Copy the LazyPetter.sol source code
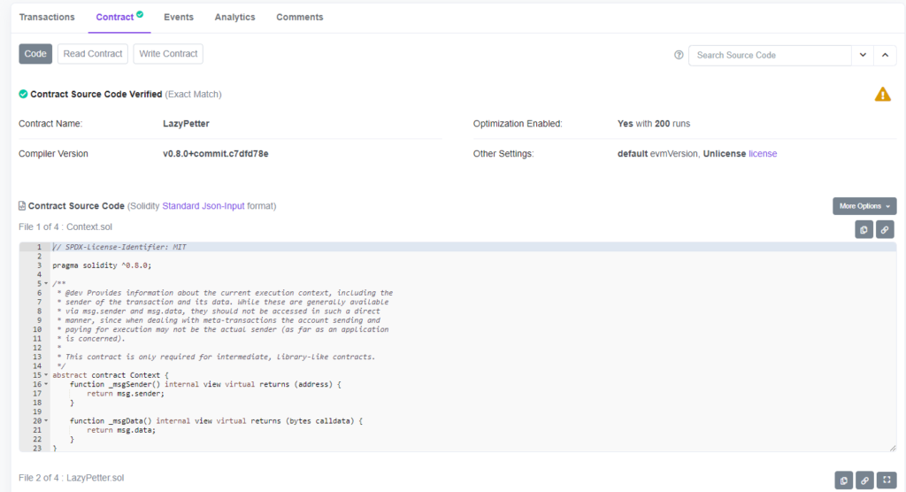 [844, 480]
